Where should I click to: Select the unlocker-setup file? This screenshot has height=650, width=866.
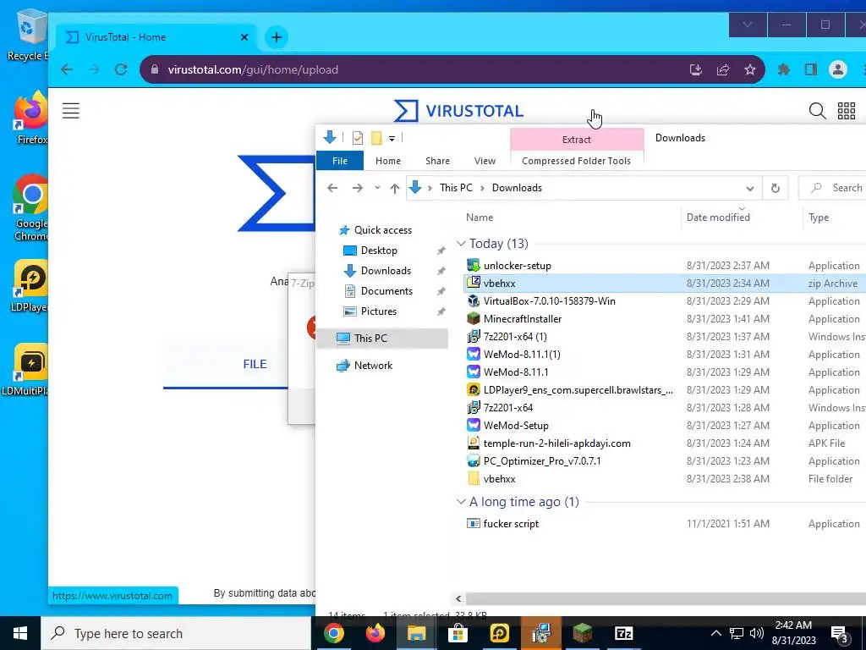pyautogui.click(x=517, y=265)
